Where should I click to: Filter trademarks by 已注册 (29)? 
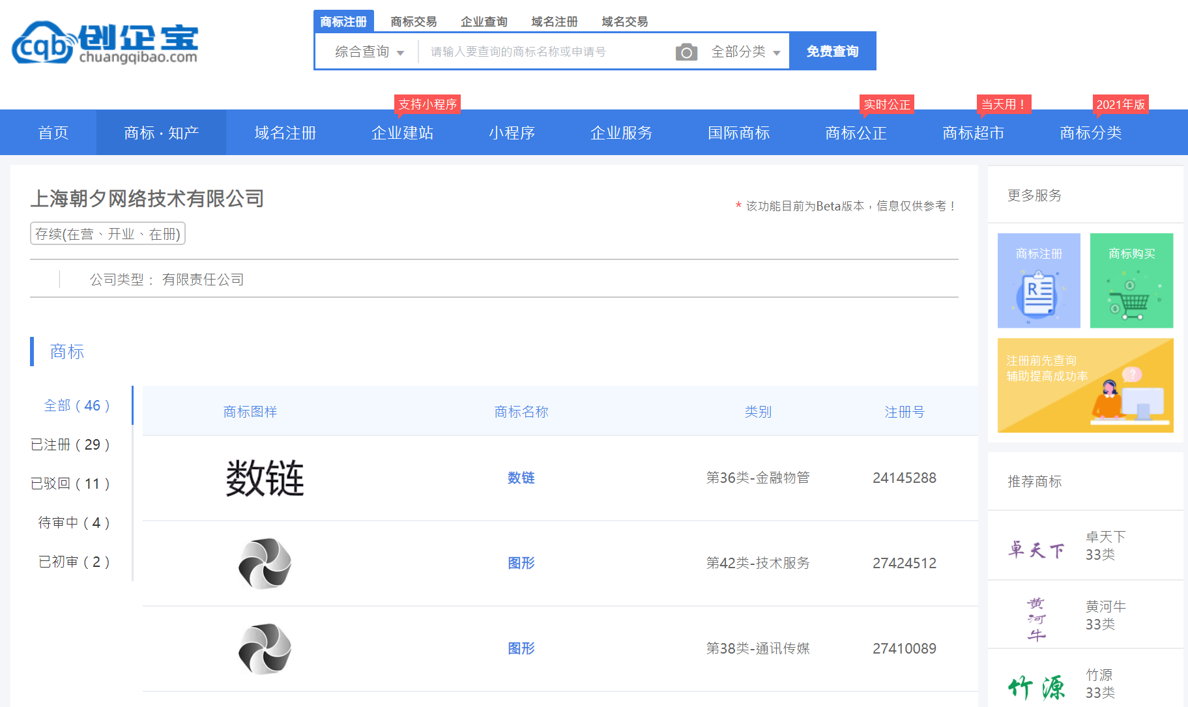click(x=70, y=444)
